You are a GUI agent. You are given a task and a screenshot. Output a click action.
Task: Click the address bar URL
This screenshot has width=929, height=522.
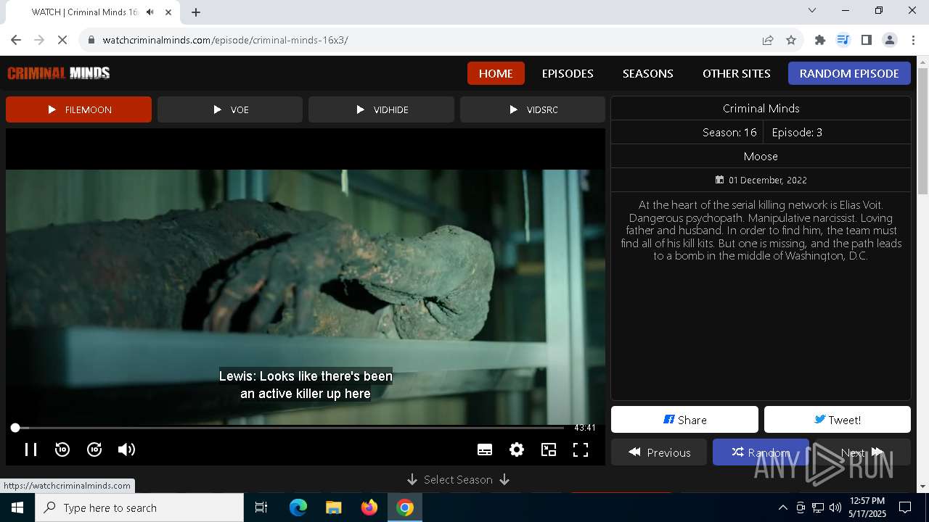[x=225, y=40]
